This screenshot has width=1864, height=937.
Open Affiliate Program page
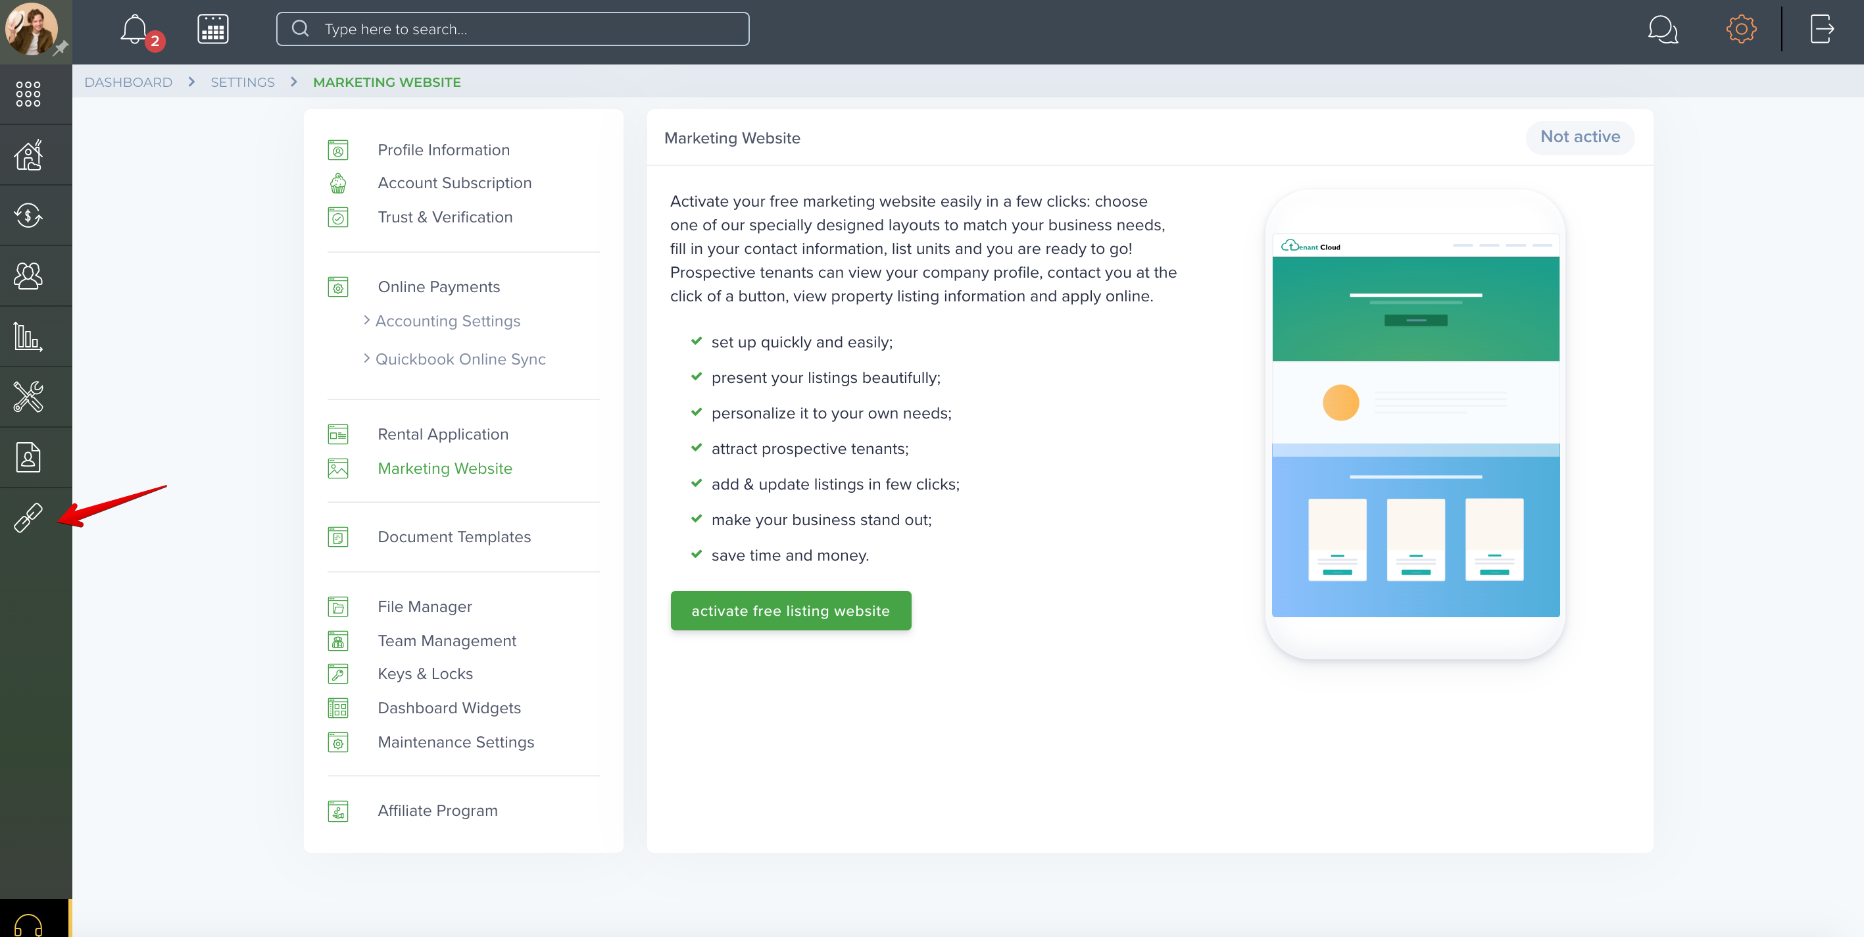(x=437, y=811)
